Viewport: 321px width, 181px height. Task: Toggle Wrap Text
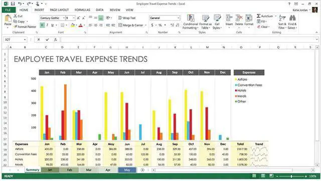127,18
